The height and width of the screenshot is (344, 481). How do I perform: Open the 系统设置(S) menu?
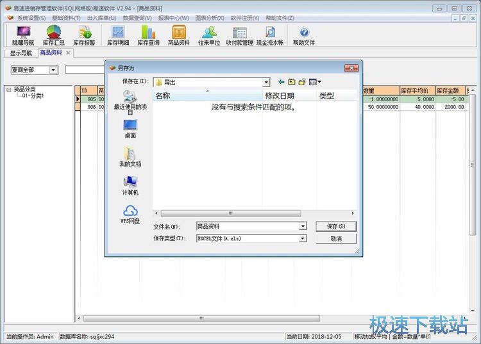(31, 18)
